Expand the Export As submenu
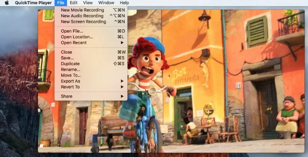 [x=91, y=81]
